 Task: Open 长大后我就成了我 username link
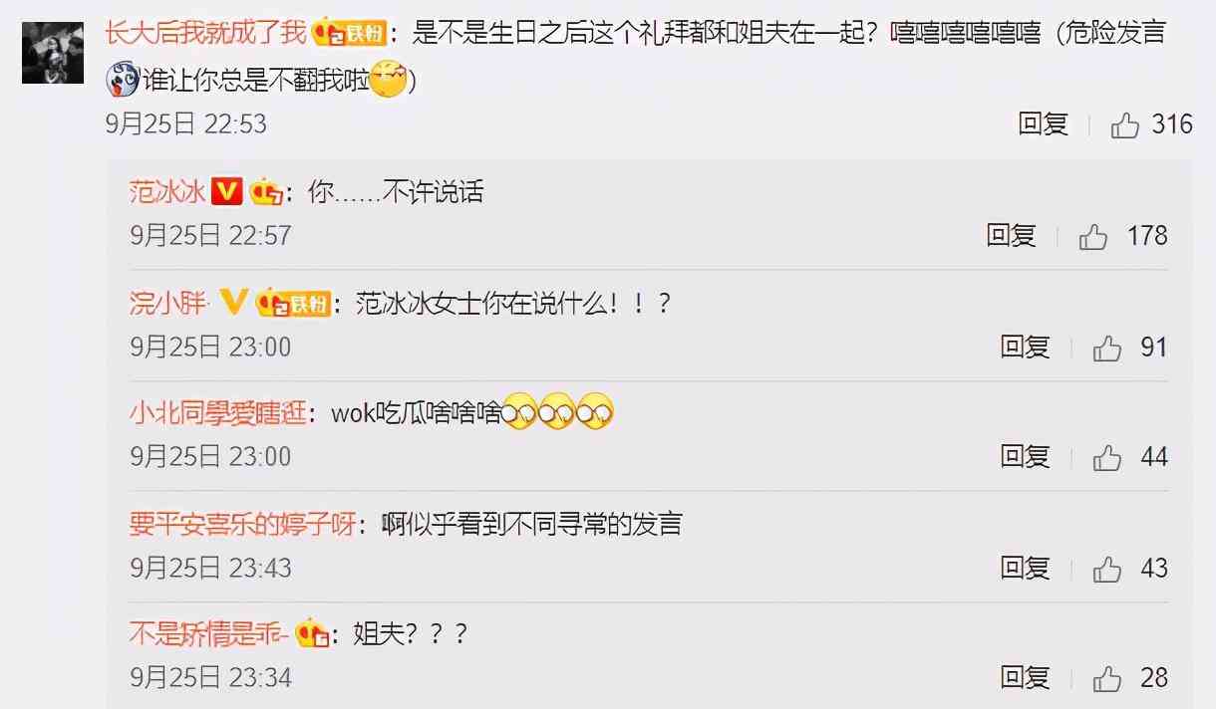205,33
